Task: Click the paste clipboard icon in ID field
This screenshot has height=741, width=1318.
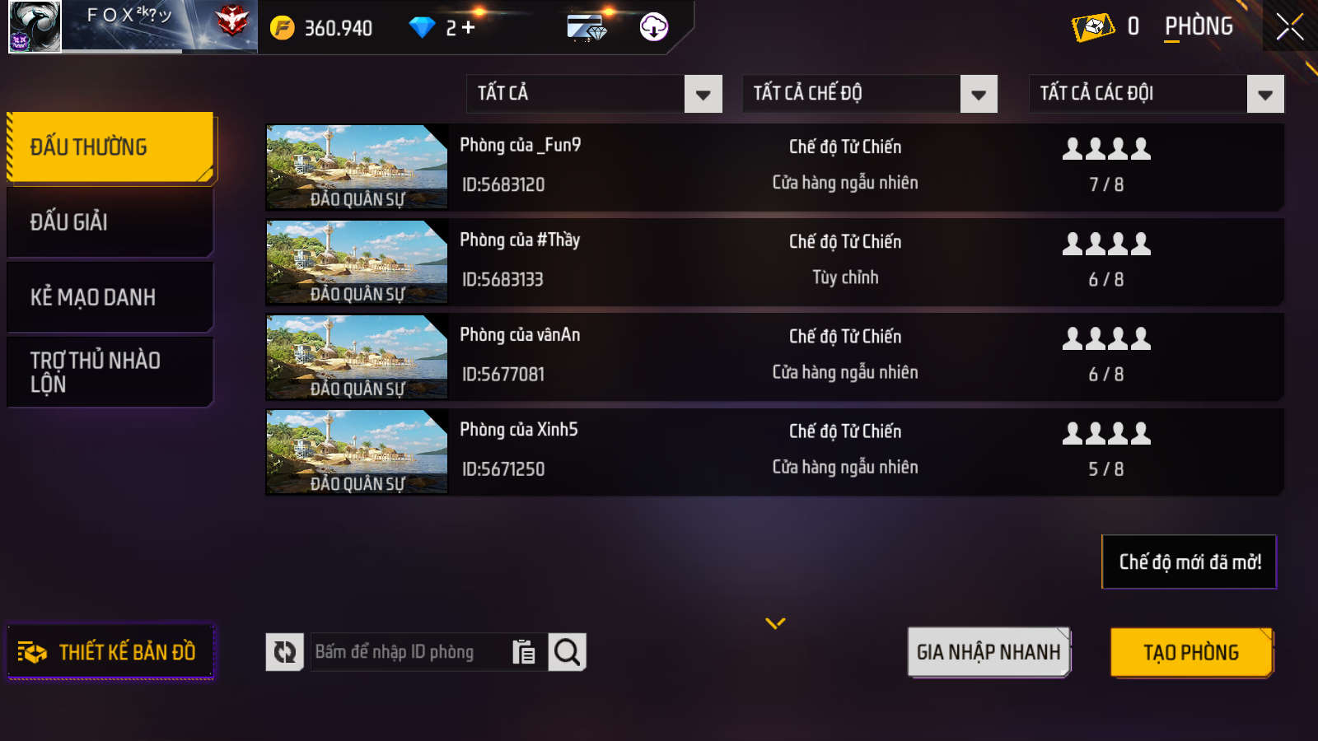Action: (x=524, y=652)
